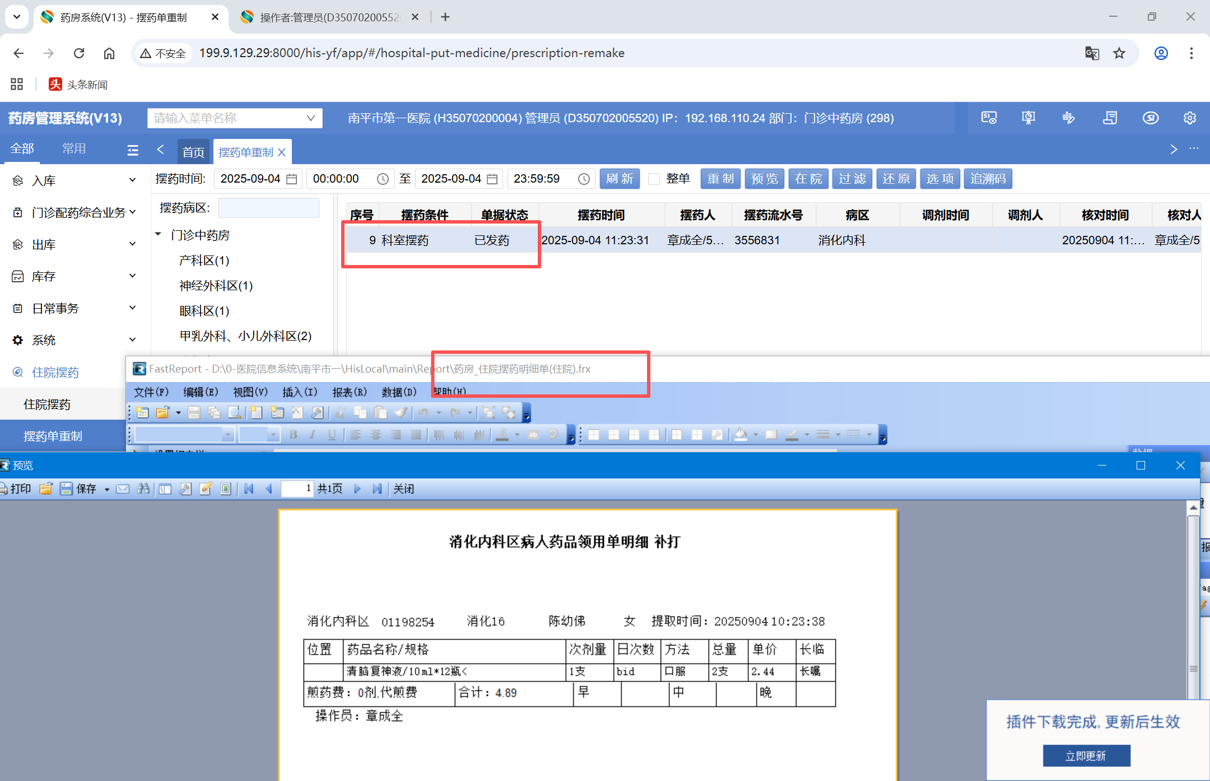Click the browser translate icon
1210x781 pixels.
pyautogui.click(x=1092, y=53)
